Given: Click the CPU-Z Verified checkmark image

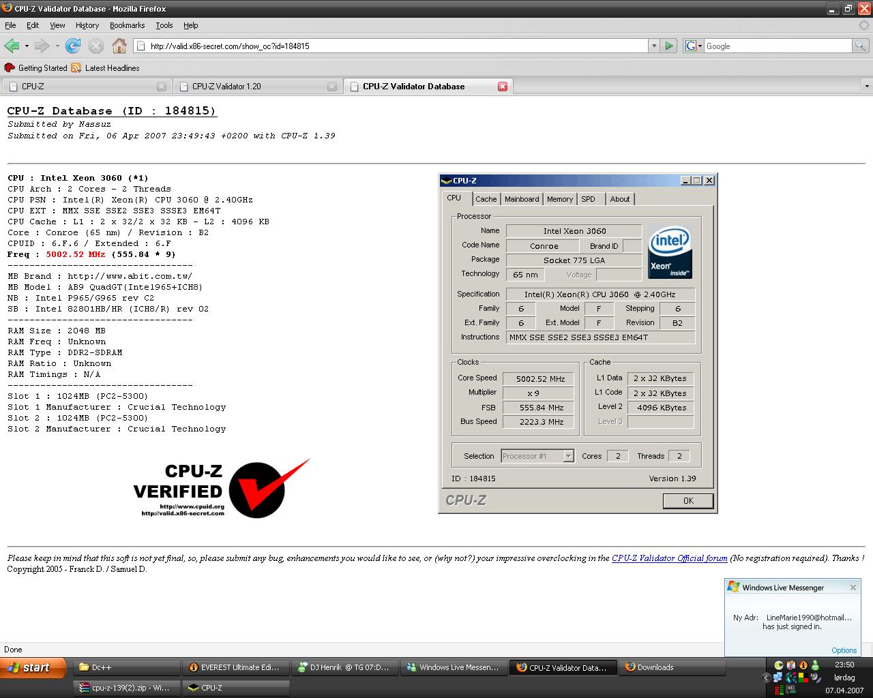Looking at the screenshot, I should pos(221,488).
